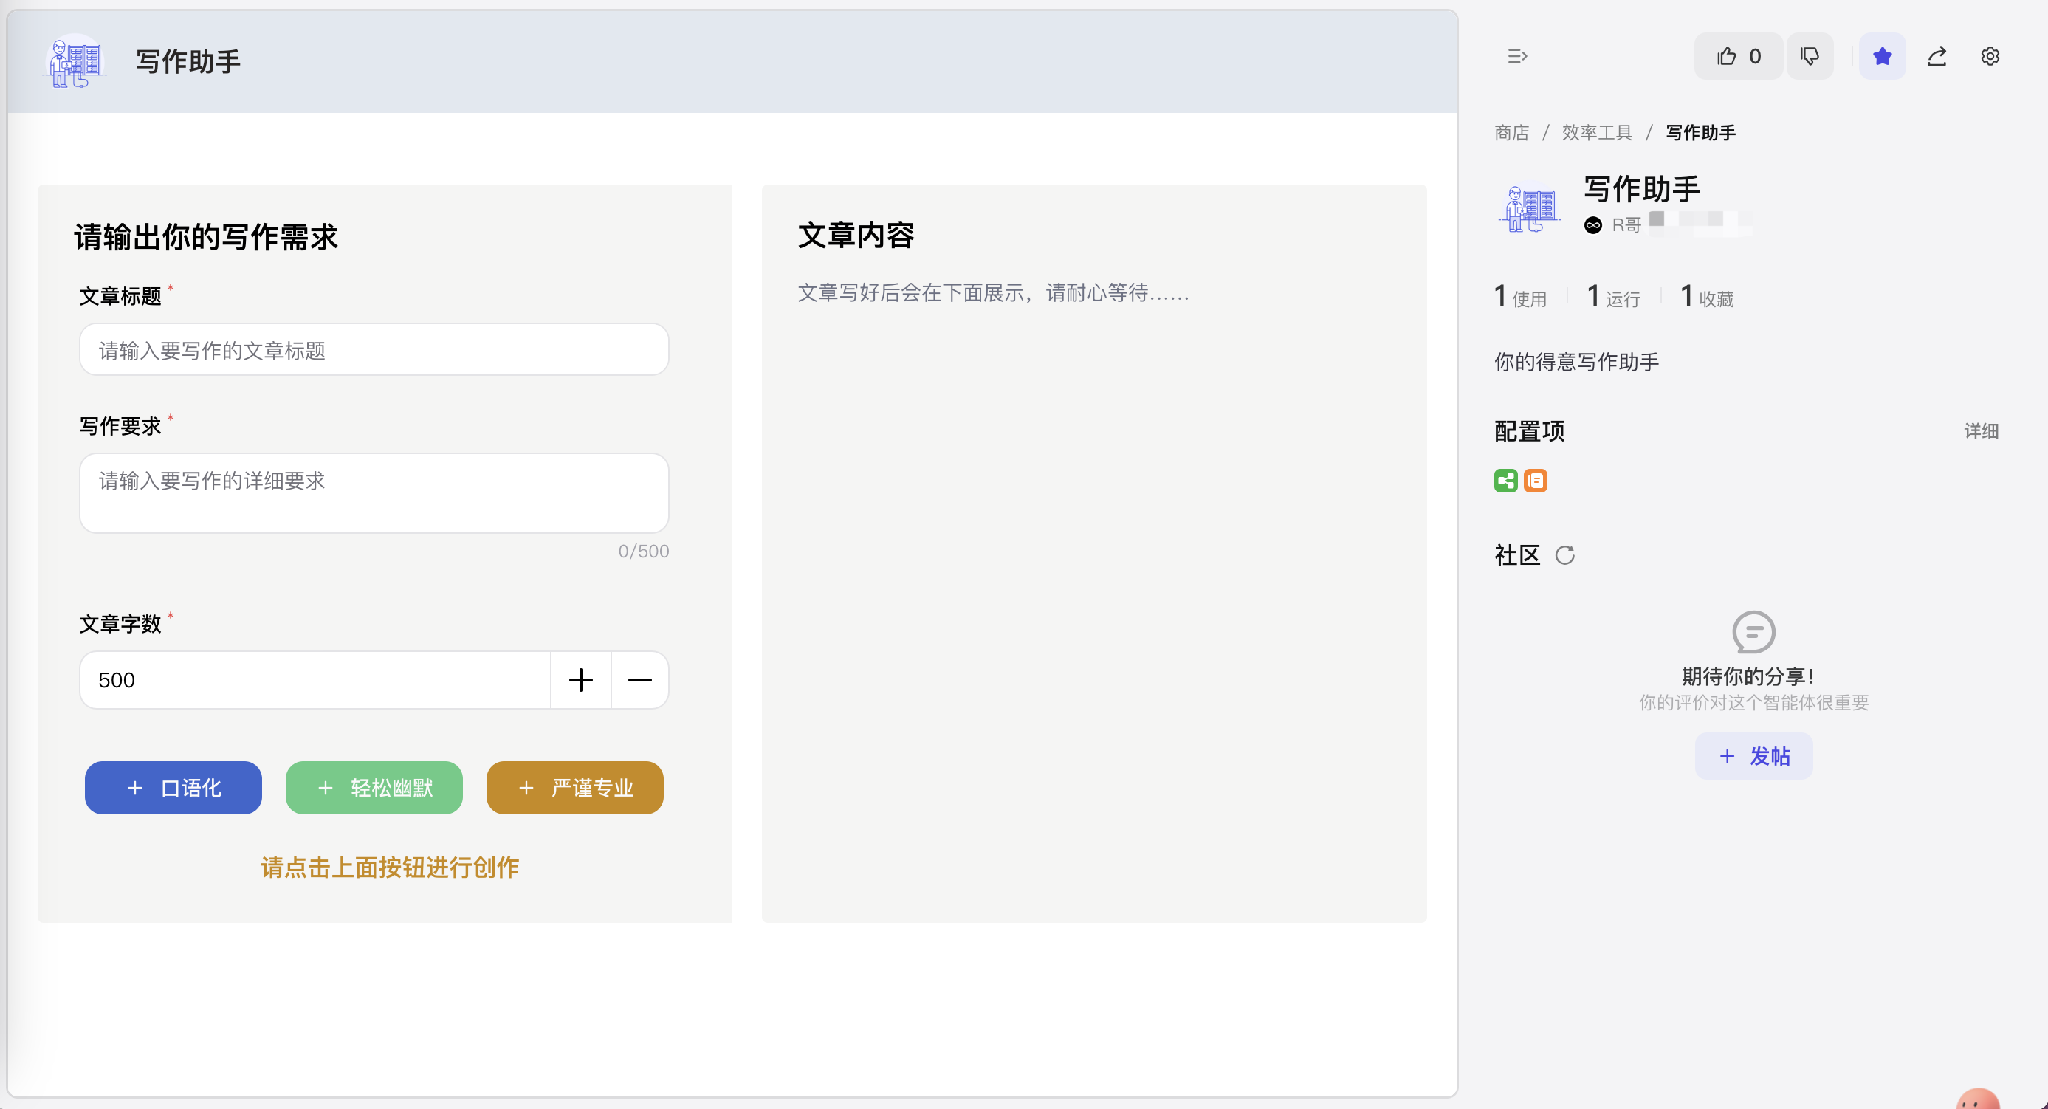Click the blue 口语化 button
This screenshot has height=1109, width=2048.
click(x=173, y=788)
